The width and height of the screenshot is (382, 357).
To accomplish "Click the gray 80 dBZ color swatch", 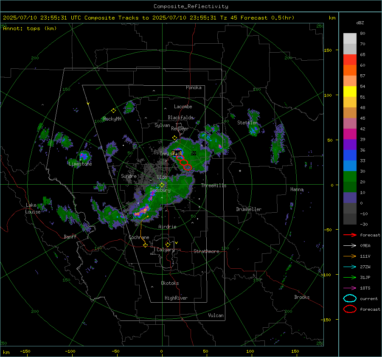I will click(x=350, y=38).
